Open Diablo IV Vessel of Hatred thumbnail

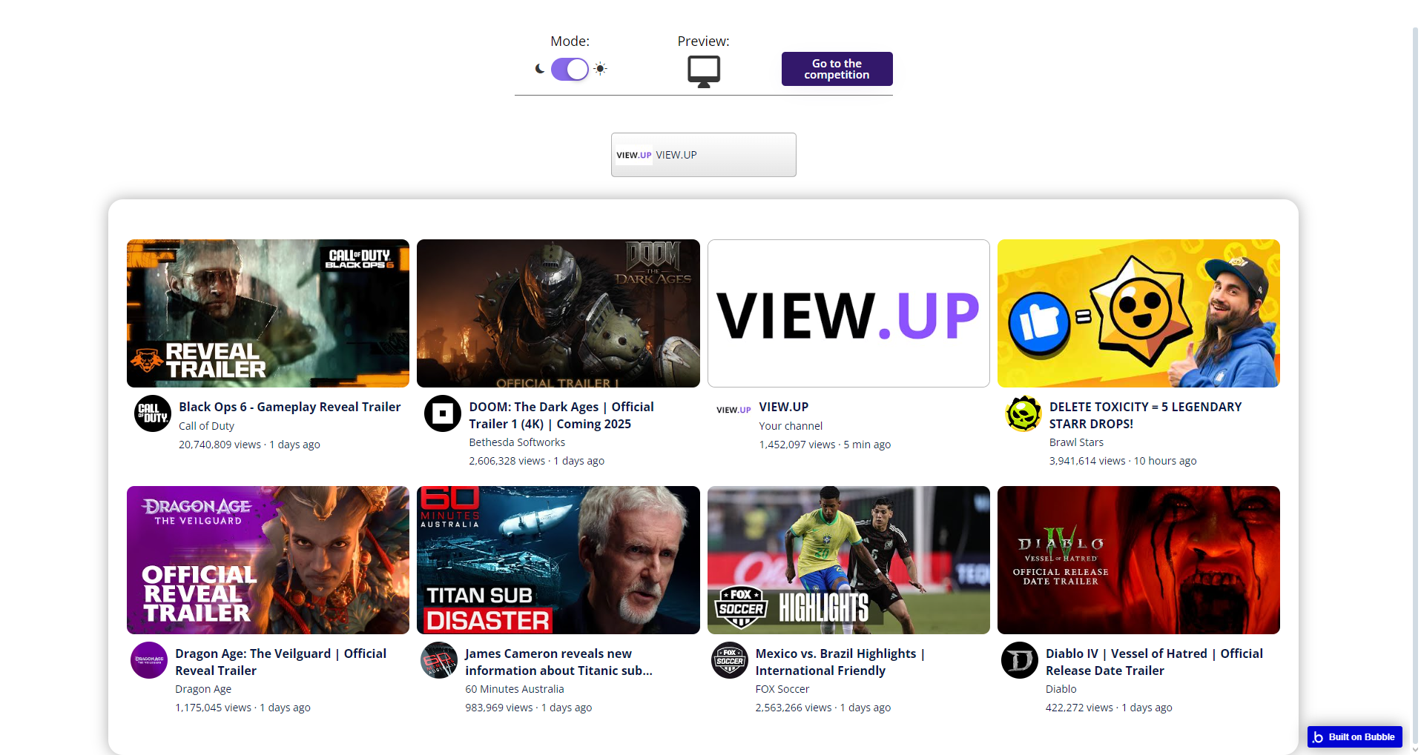(1138, 560)
